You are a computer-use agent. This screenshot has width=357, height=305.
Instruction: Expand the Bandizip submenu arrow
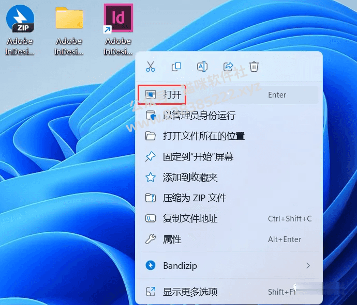(x=308, y=265)
